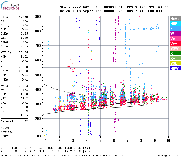Select the W purple legend swatch
Viewport: 183px width, 157px height.
point(176,33)
